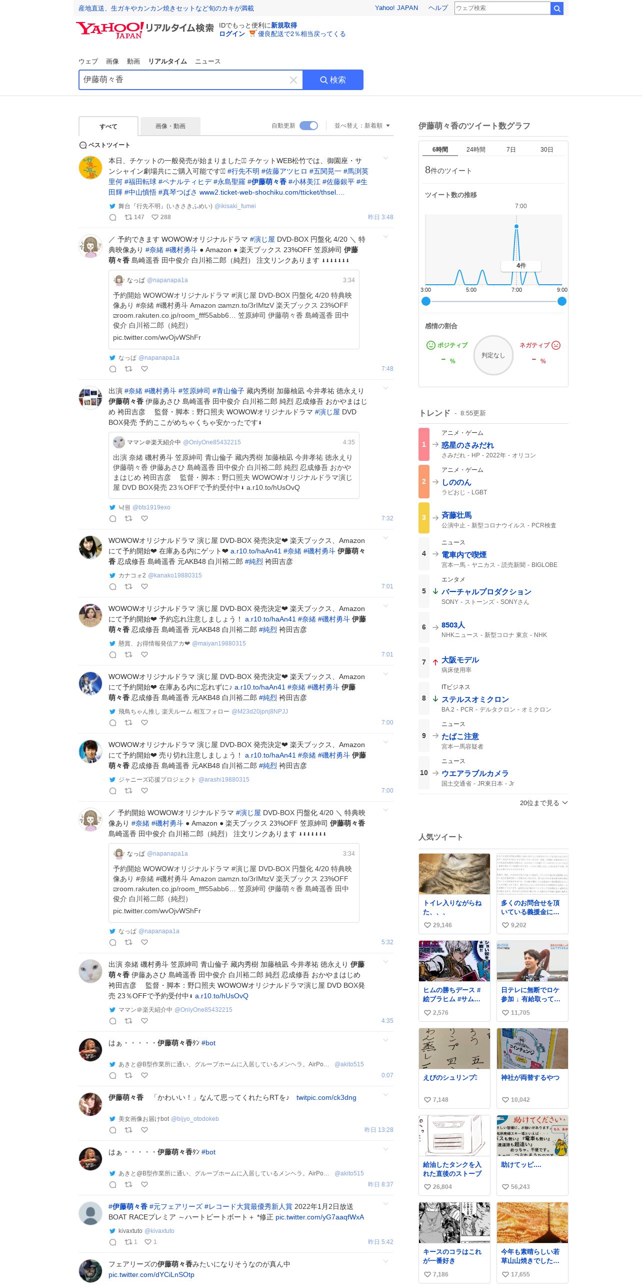This screenshot has height=1285, width=642.
Task: Click the negative frowning face icon
Action: (556, 345)
